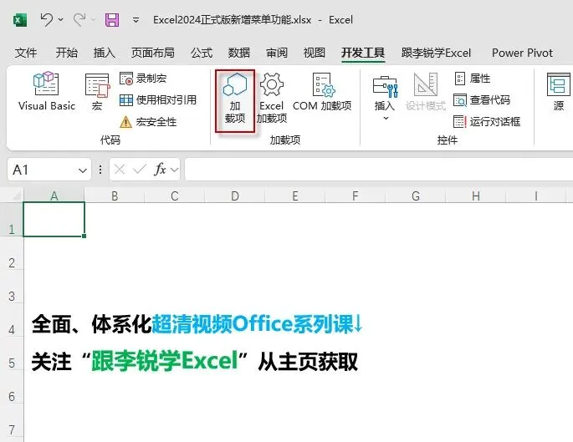Click inside the formula bar input

[x=379, y=170]
